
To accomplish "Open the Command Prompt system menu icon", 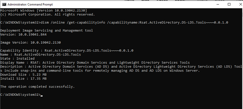I will (x=4, y=5).
